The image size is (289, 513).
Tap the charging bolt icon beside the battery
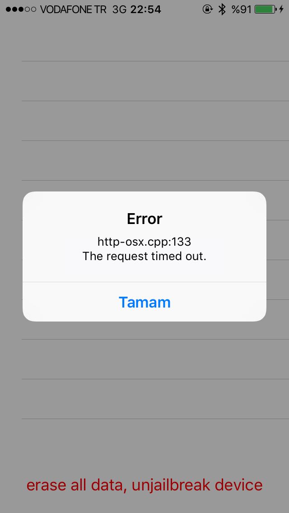281,9
